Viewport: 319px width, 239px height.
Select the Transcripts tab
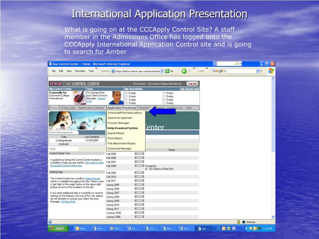(68, 108)
